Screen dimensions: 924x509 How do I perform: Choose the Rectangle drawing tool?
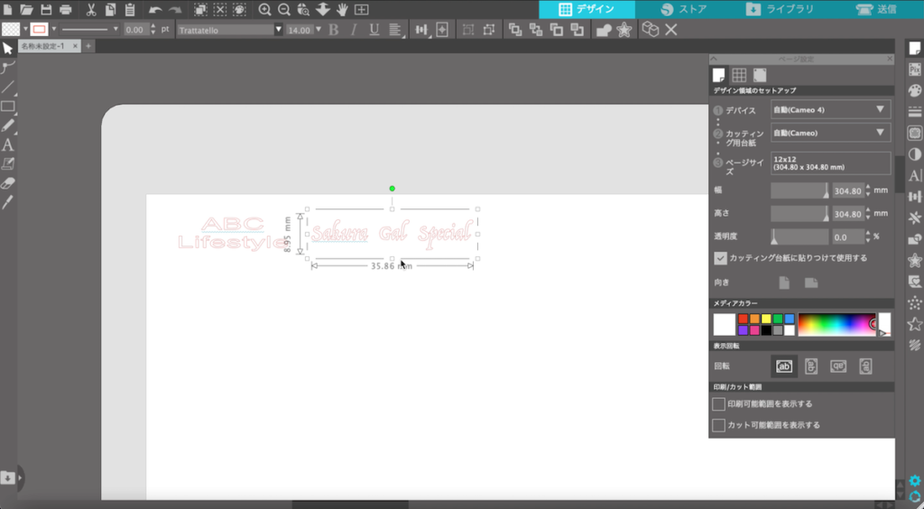pos(8,106)
